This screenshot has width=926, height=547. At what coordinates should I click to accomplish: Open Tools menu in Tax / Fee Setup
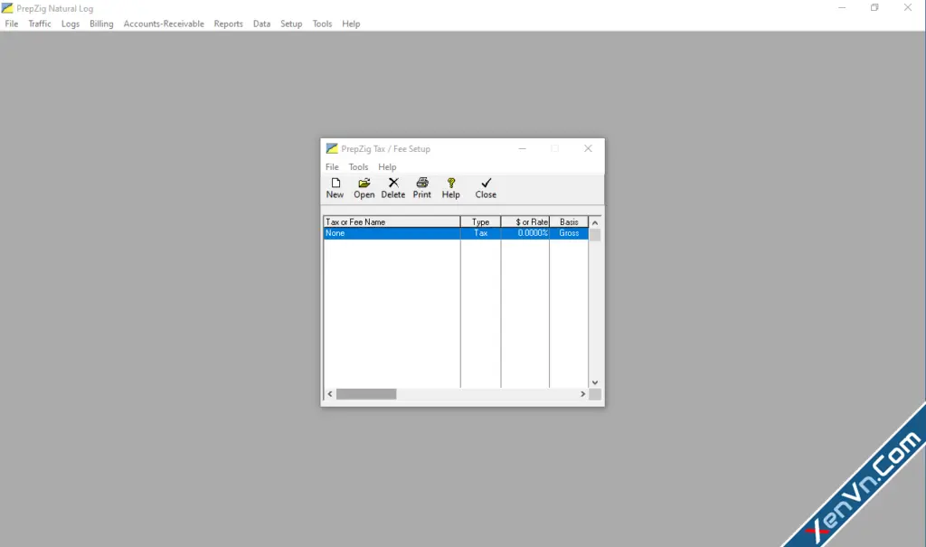[x=358, y=167]
